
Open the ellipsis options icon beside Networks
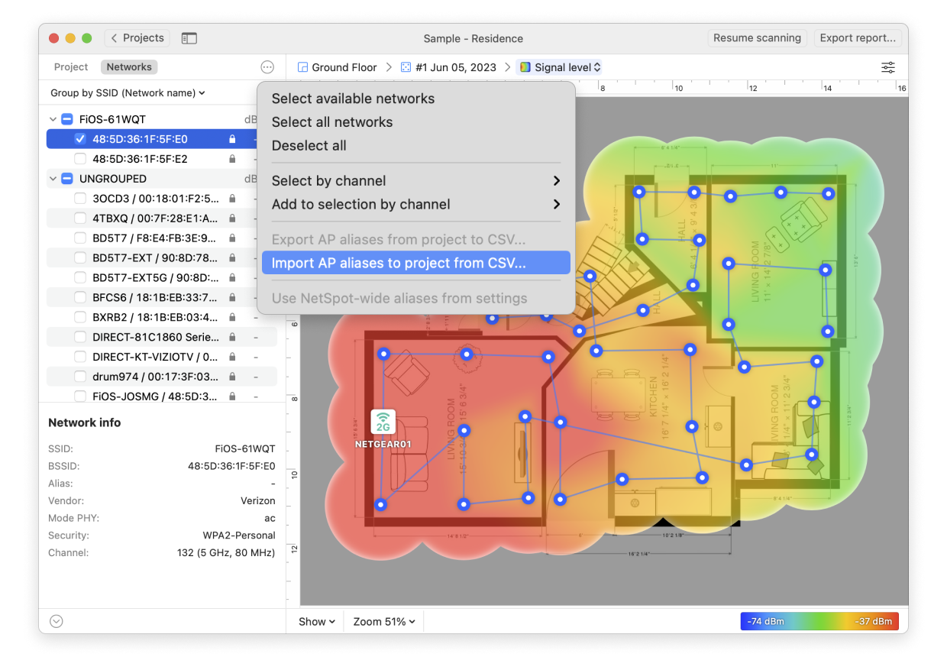[x=267, y=67]
